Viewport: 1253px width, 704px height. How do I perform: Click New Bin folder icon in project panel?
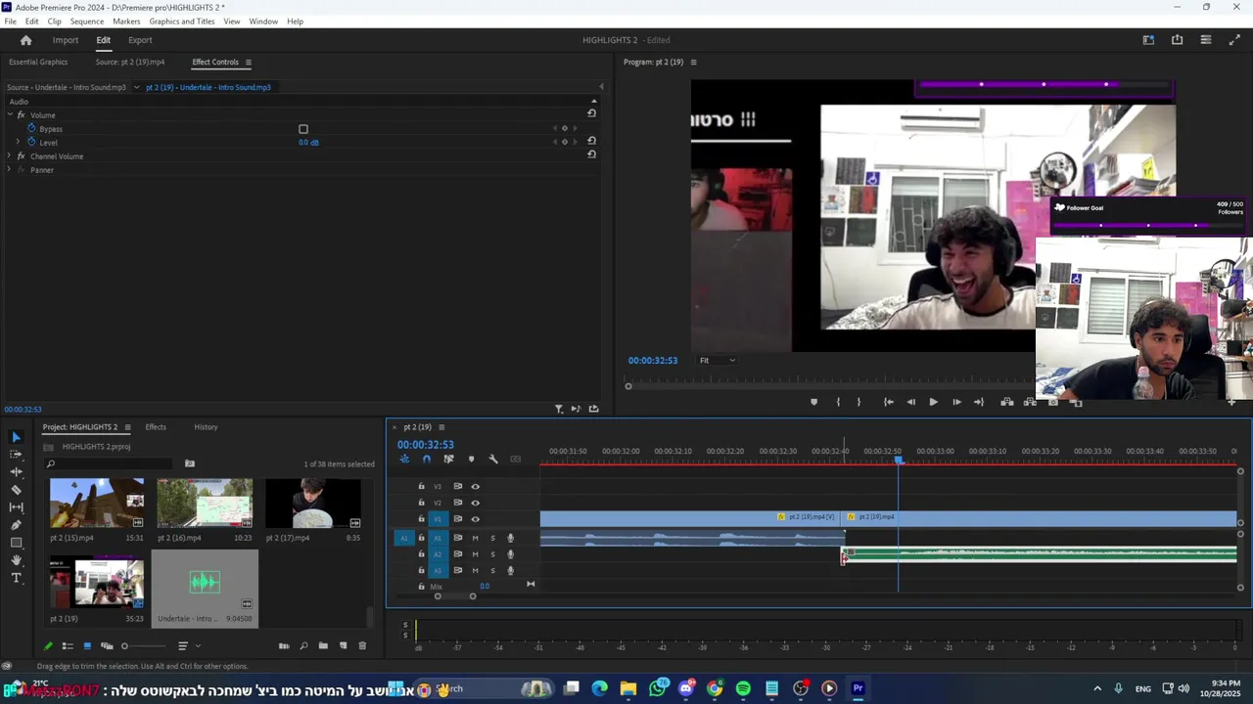323,645
